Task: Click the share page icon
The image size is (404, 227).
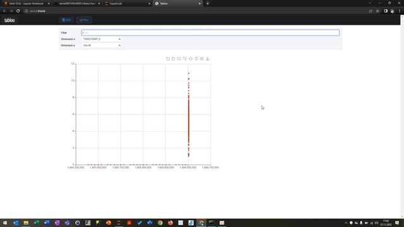Action: click(371, 11)
